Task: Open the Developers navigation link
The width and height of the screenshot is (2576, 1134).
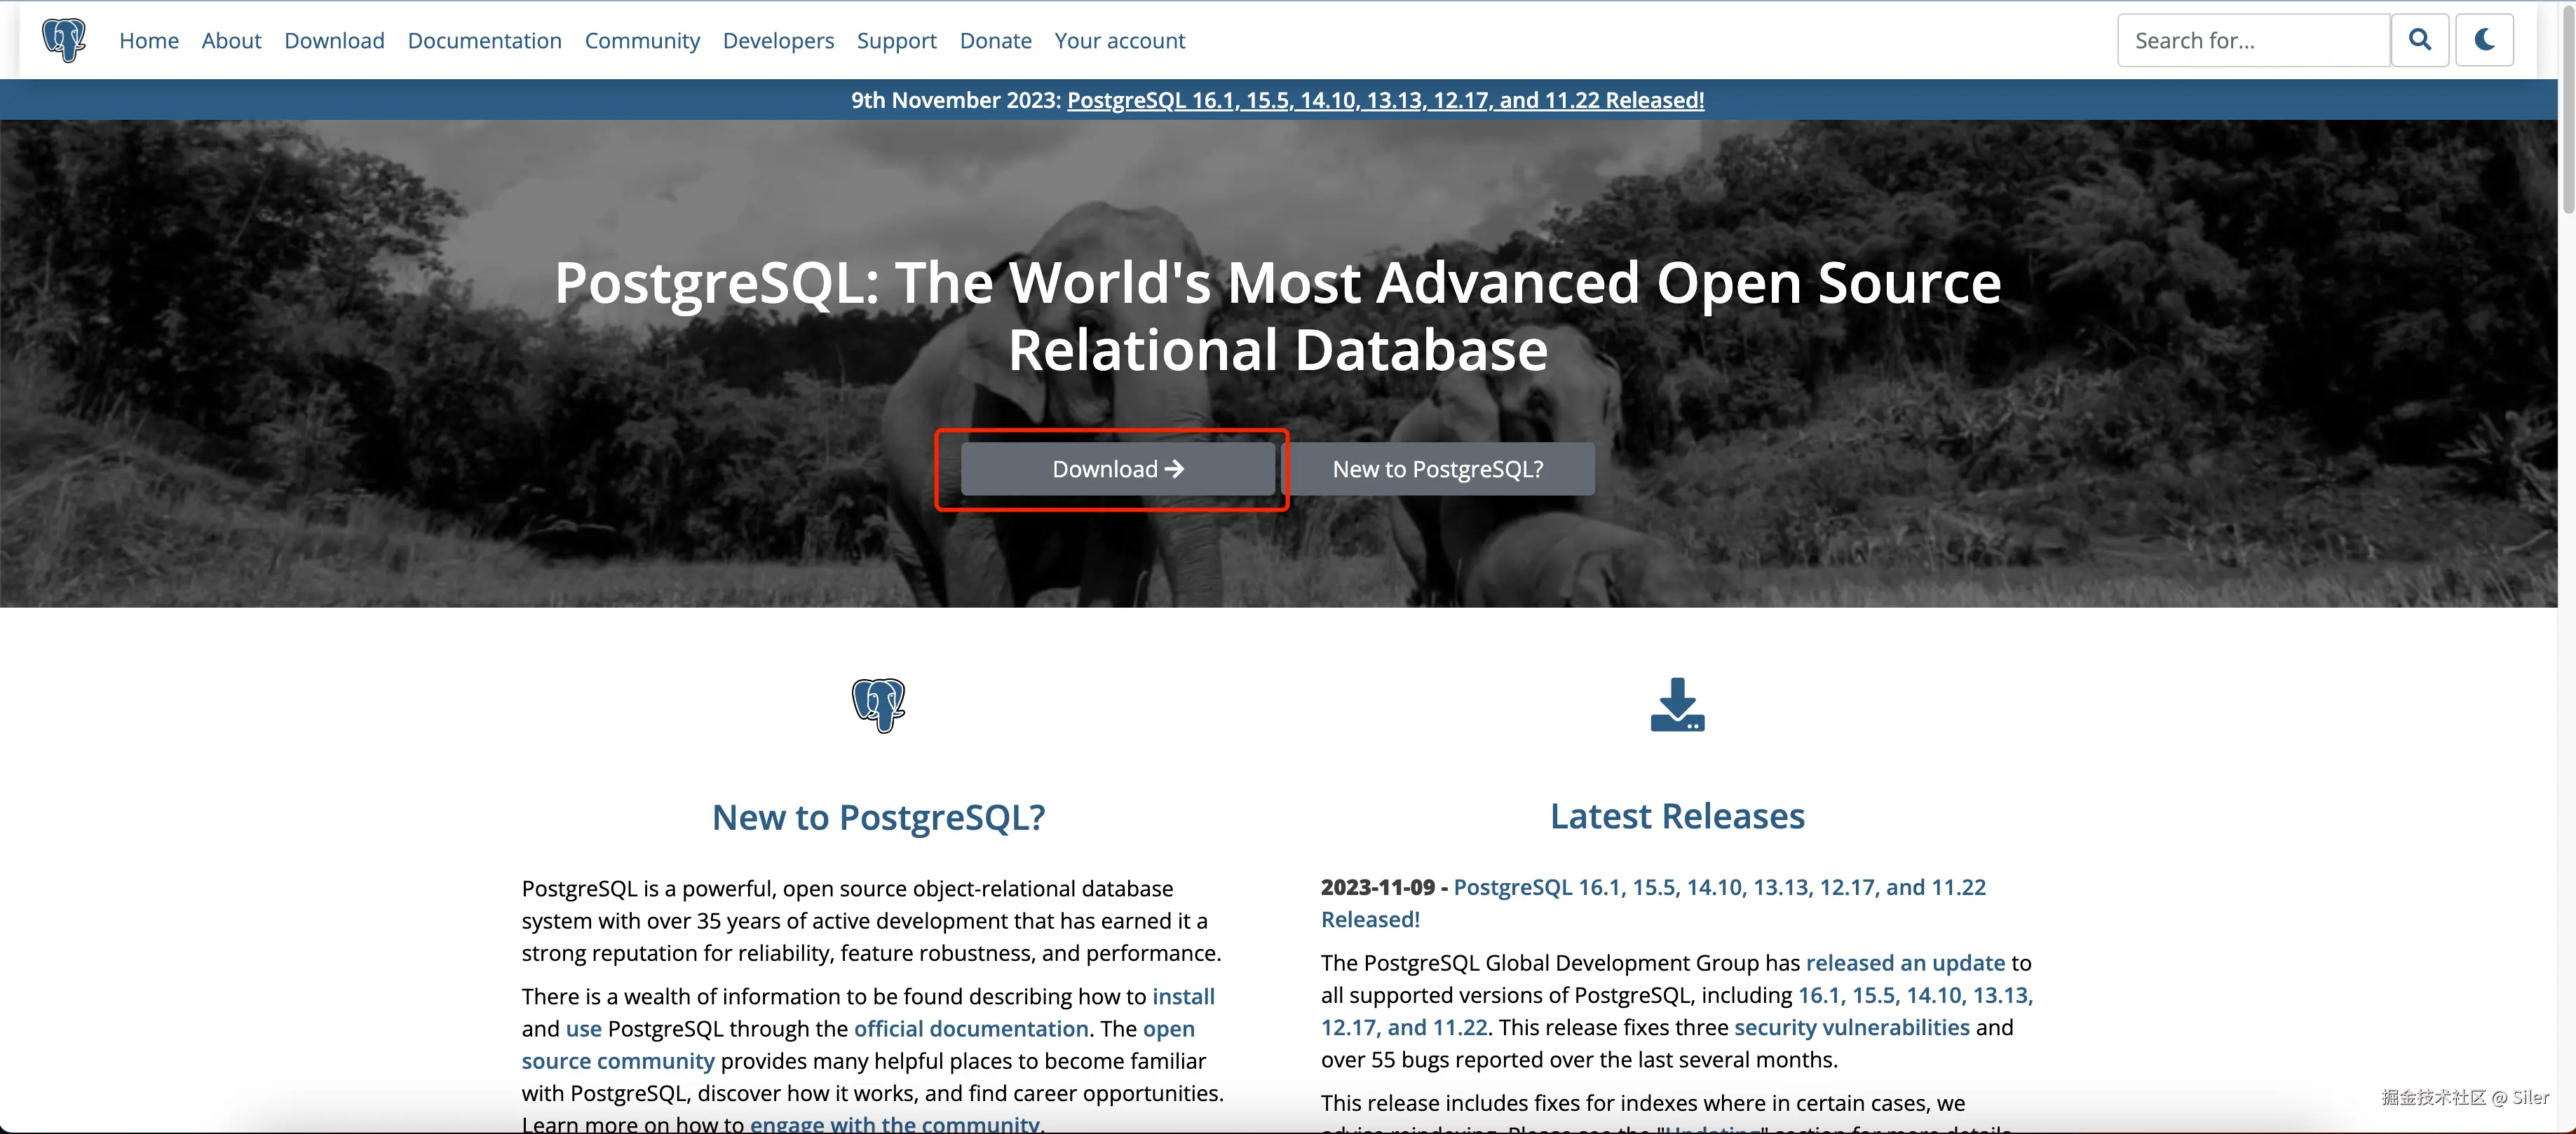Action: tap(778, 41)
